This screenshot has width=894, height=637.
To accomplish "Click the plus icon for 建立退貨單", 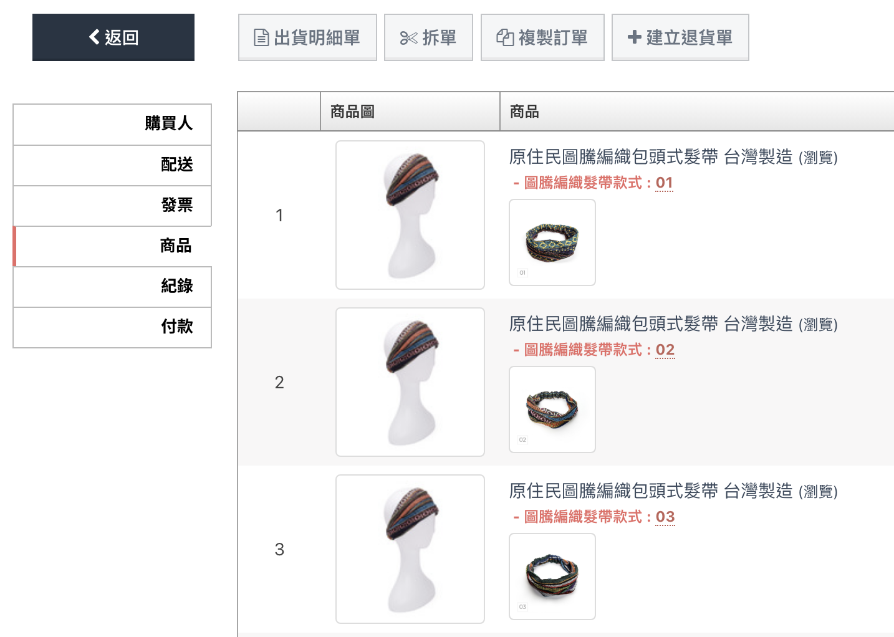I will [x=635, y=37].
